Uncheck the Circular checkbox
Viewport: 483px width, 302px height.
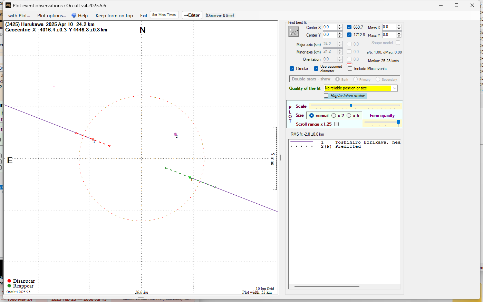(x=292, y=69)
